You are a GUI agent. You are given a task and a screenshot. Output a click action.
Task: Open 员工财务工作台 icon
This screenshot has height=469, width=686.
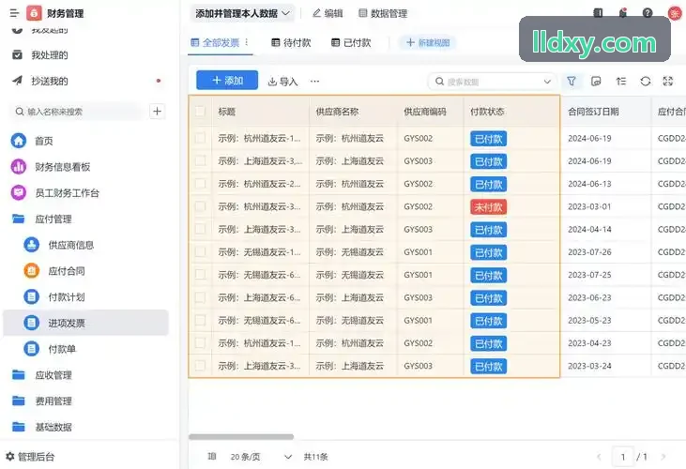(x=19, y=192)
